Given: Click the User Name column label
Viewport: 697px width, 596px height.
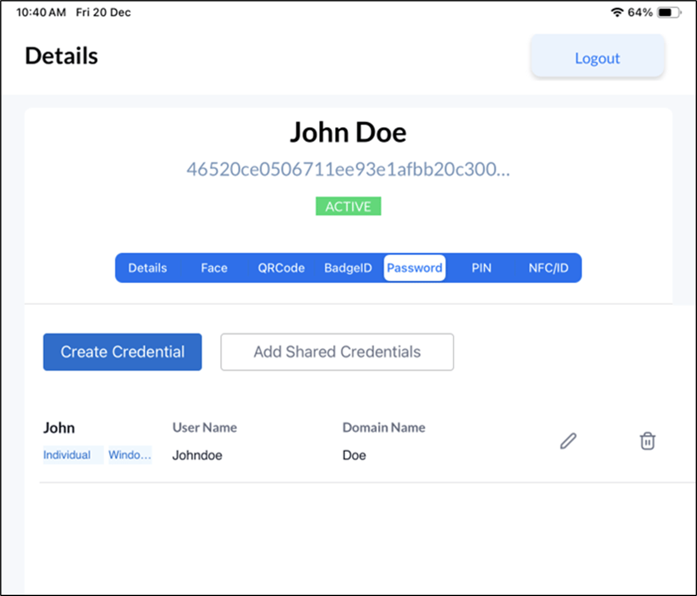Looking at the screenshot, I should click(x=205, y=427).
